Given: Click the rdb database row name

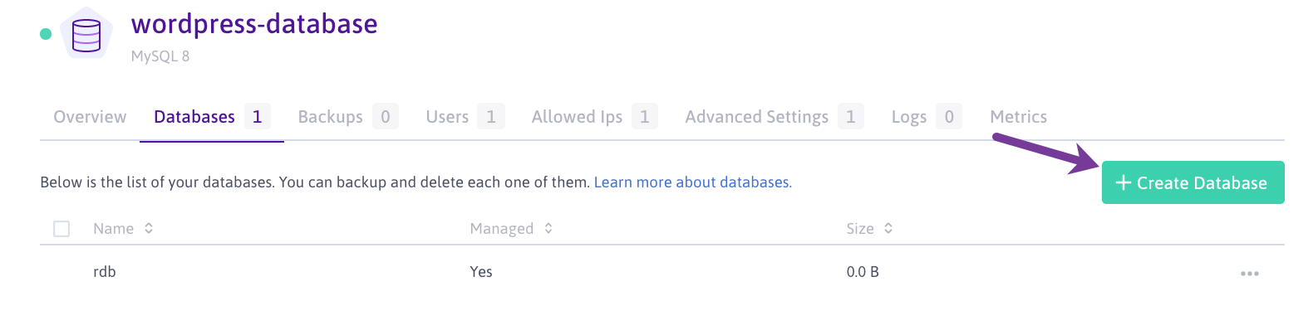Looking at the screenshot, I should pos(105,272).
